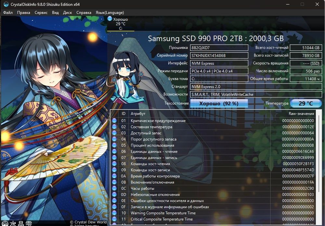The image size is (325, 226).
Task: Click the NVM Express interface field
Action: [x=219, y=63]
